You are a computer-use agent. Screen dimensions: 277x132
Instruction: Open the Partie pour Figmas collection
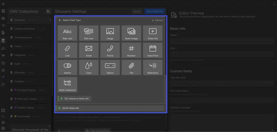click(x=30, y=99)
